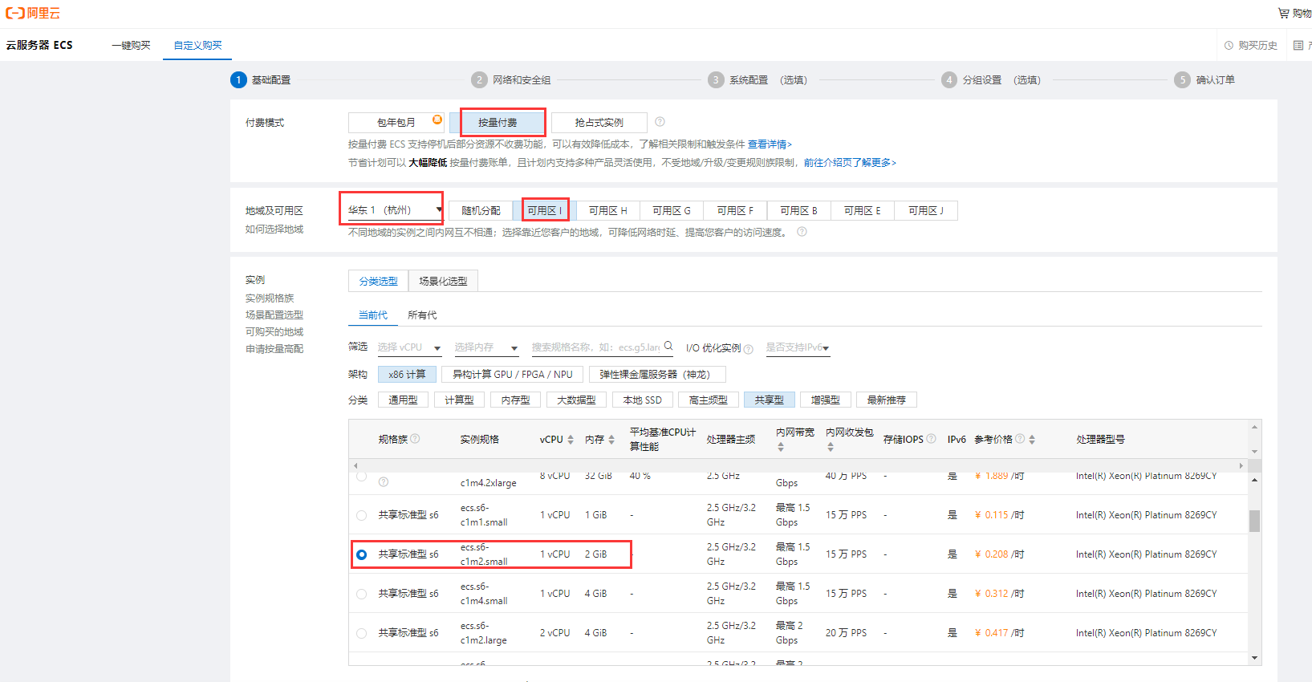The width and height of the screenshot is (1312, 682).
Task: Switch to 自定义购买 tab
Action: pyautogui.click(x=197, y=45)
